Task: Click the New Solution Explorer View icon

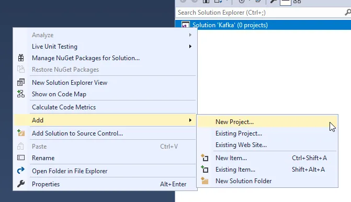Action: tap(21, 82)
